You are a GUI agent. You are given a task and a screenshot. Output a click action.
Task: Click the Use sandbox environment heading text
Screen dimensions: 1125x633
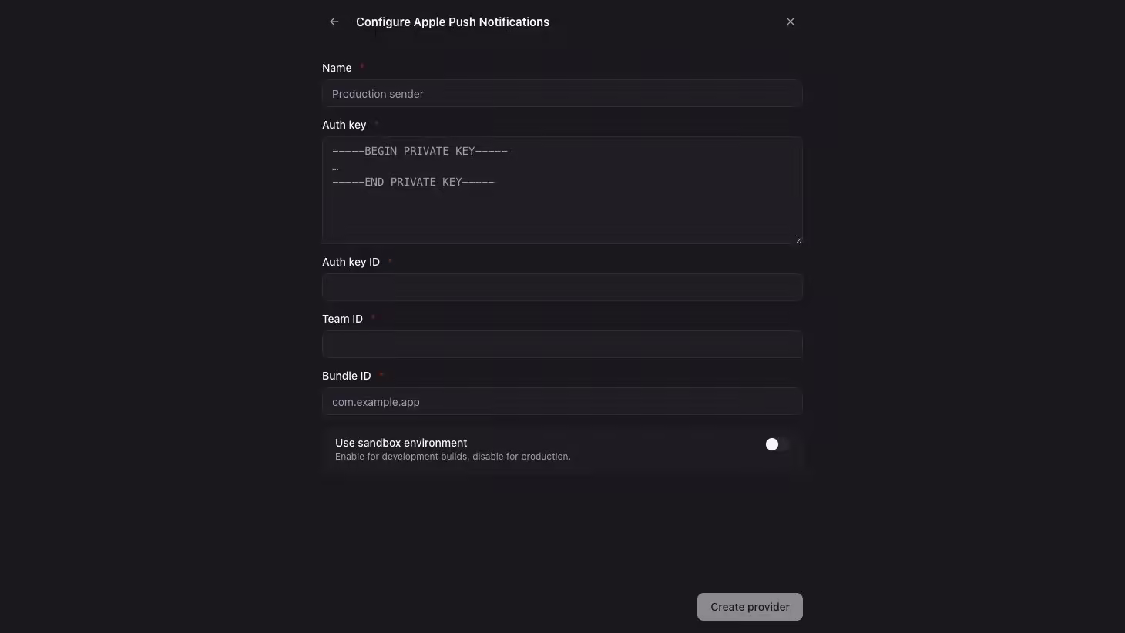401,443
